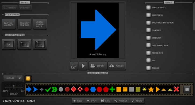
Task: Enable the Black & White effect
Action: (148, 7)
